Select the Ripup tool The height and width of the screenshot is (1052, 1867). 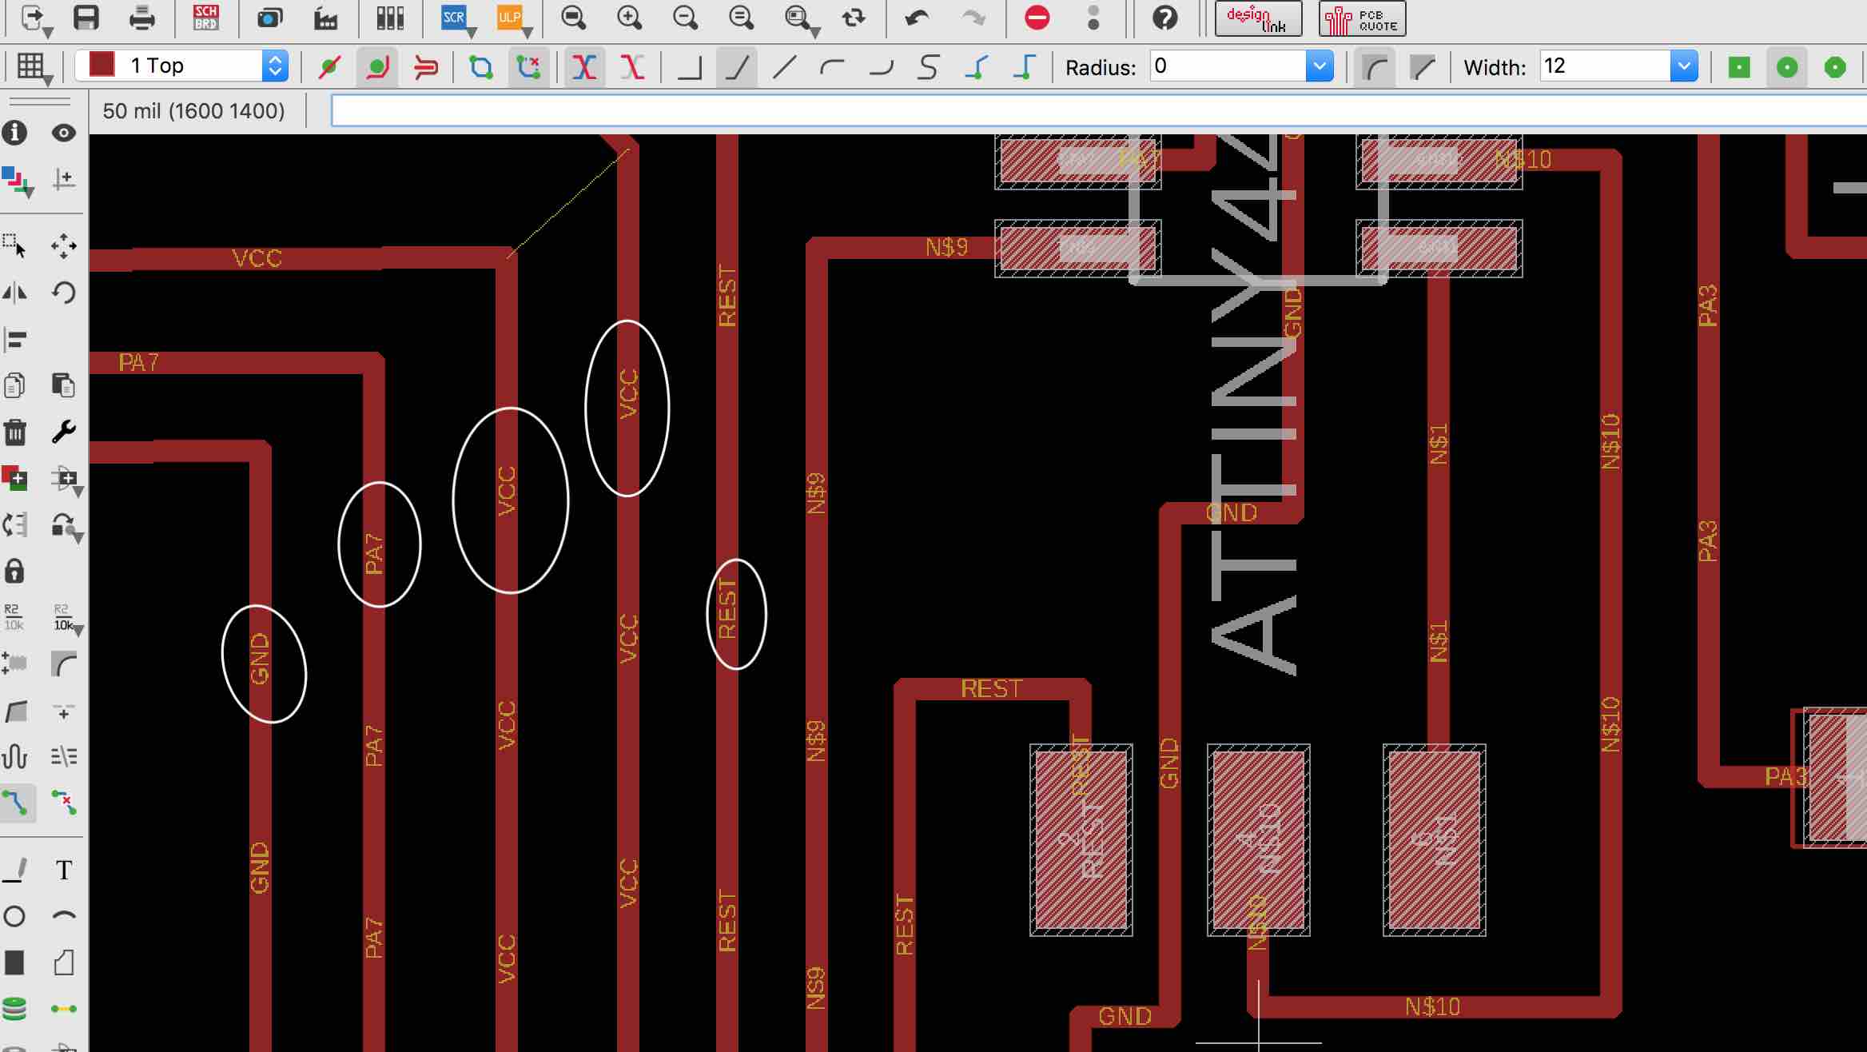point(64,802)
